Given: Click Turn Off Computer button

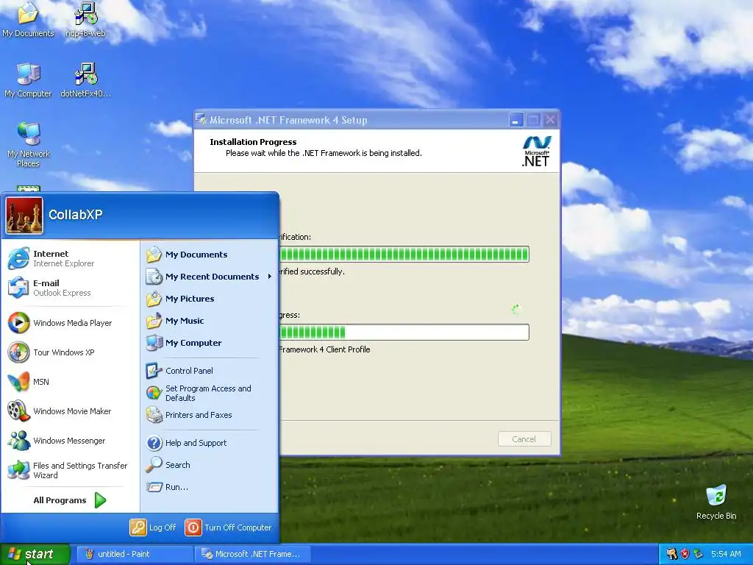Looking at the screenshot, I should click(x=228, y=527).
